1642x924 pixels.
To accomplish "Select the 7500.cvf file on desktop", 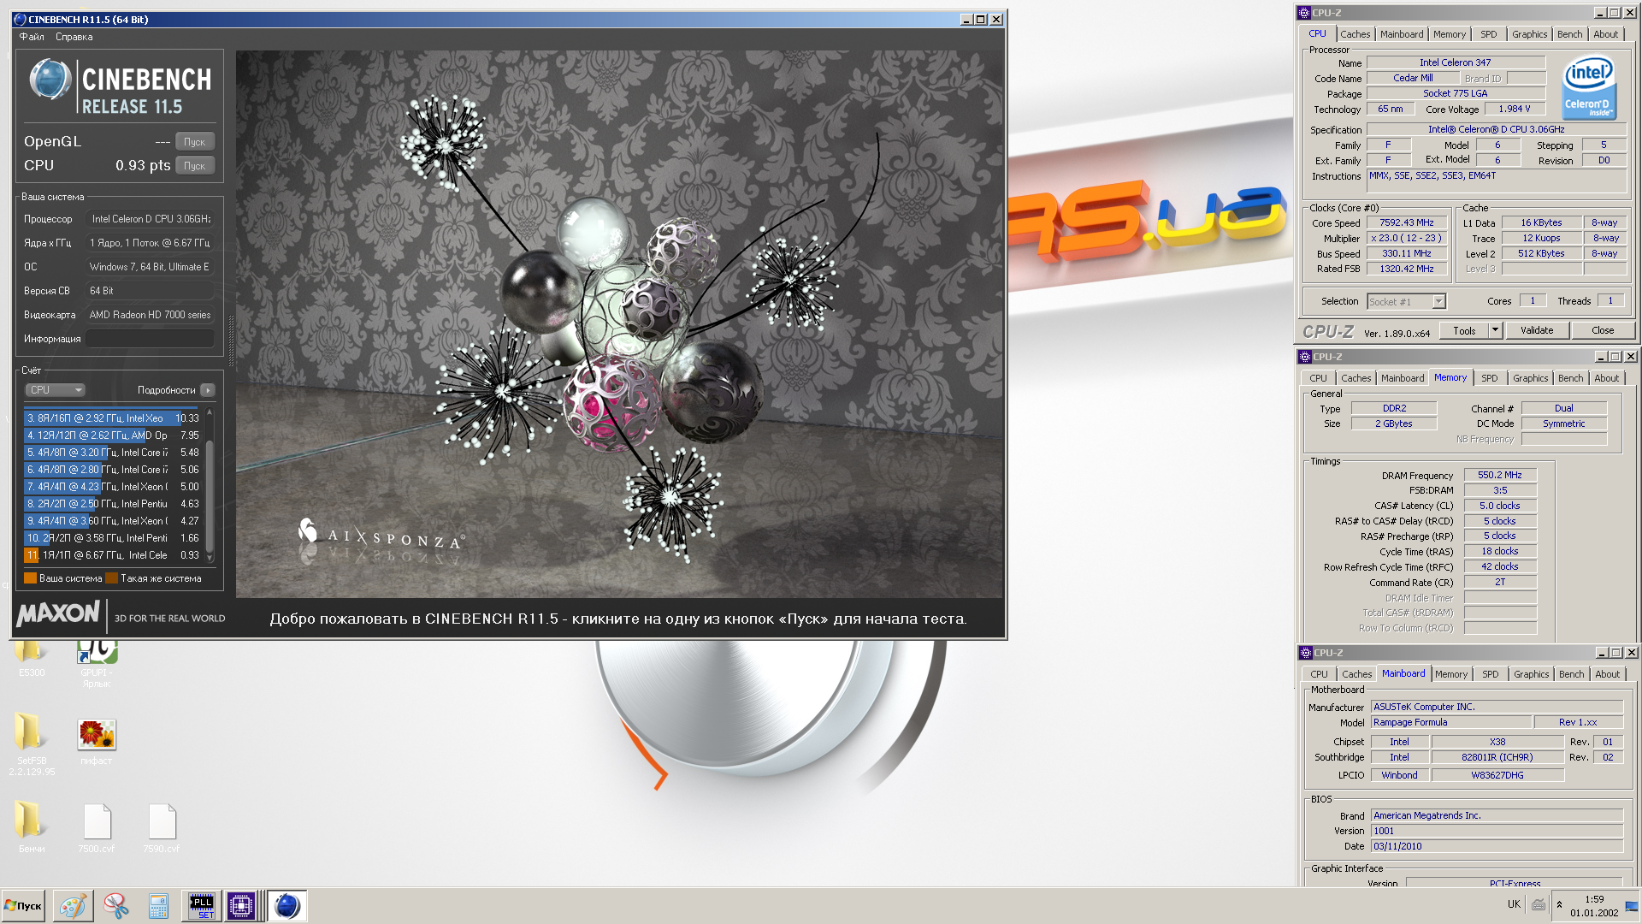I will 97,828.
